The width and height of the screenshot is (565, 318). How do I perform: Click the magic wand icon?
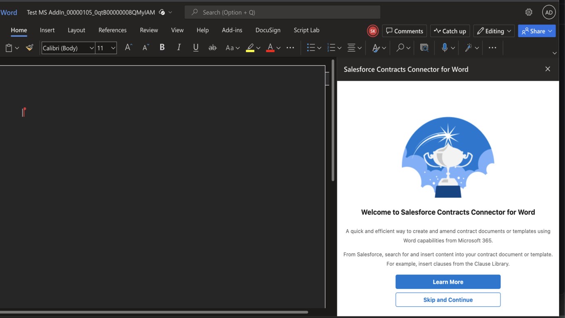click(469, 48)
